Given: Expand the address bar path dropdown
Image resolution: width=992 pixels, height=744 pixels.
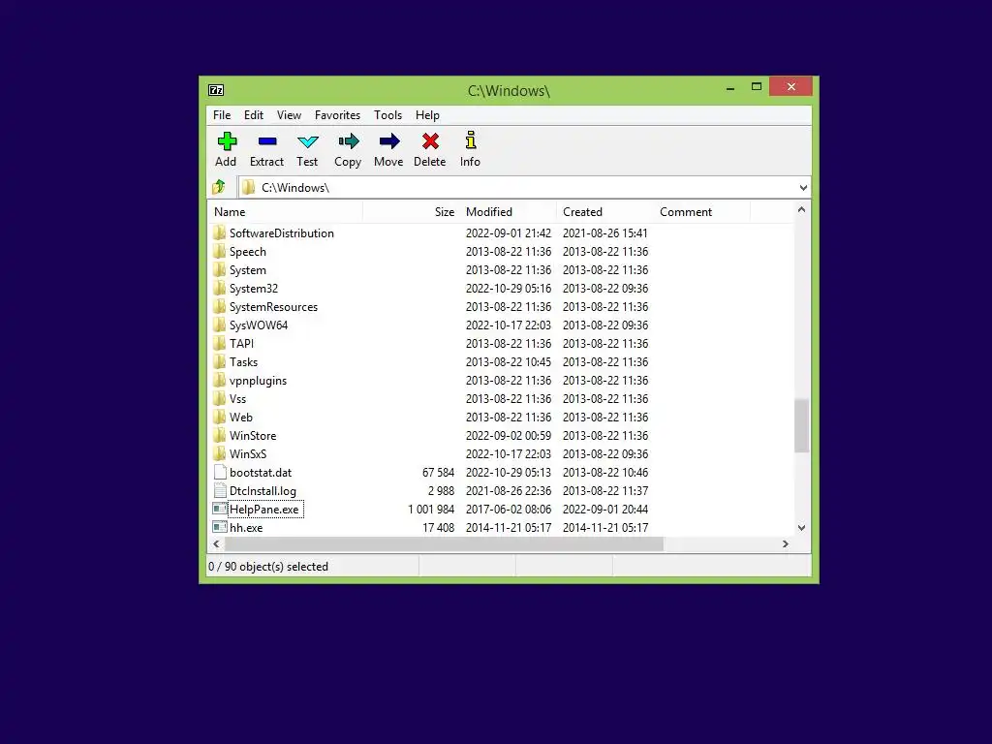Looking at the screenshot, I should (803, 188).
